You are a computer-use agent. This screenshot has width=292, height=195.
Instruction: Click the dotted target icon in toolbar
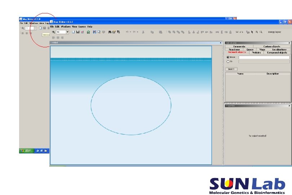click(103, 32)
